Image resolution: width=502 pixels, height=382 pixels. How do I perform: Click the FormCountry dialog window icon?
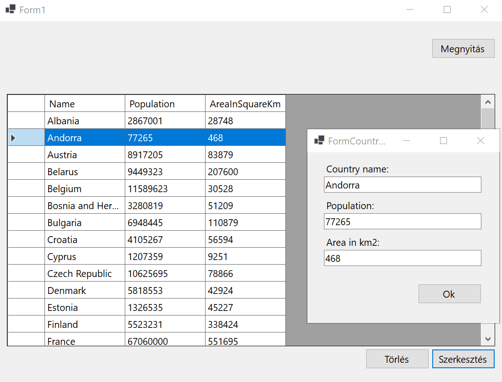coord(319,141)
